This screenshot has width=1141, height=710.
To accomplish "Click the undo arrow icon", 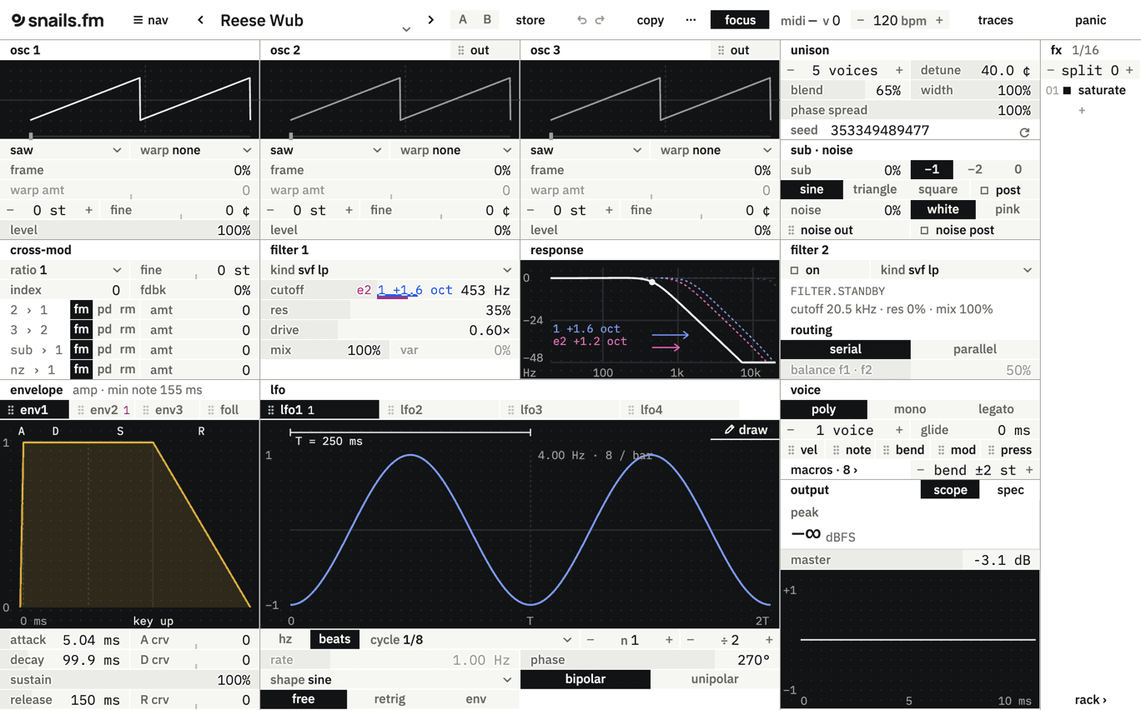I will click(x=582, y=20).
